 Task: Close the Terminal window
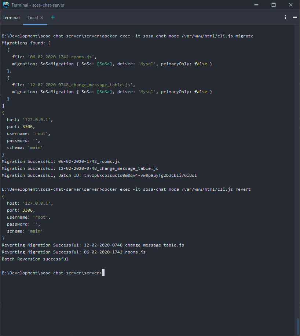click(291, 5)
